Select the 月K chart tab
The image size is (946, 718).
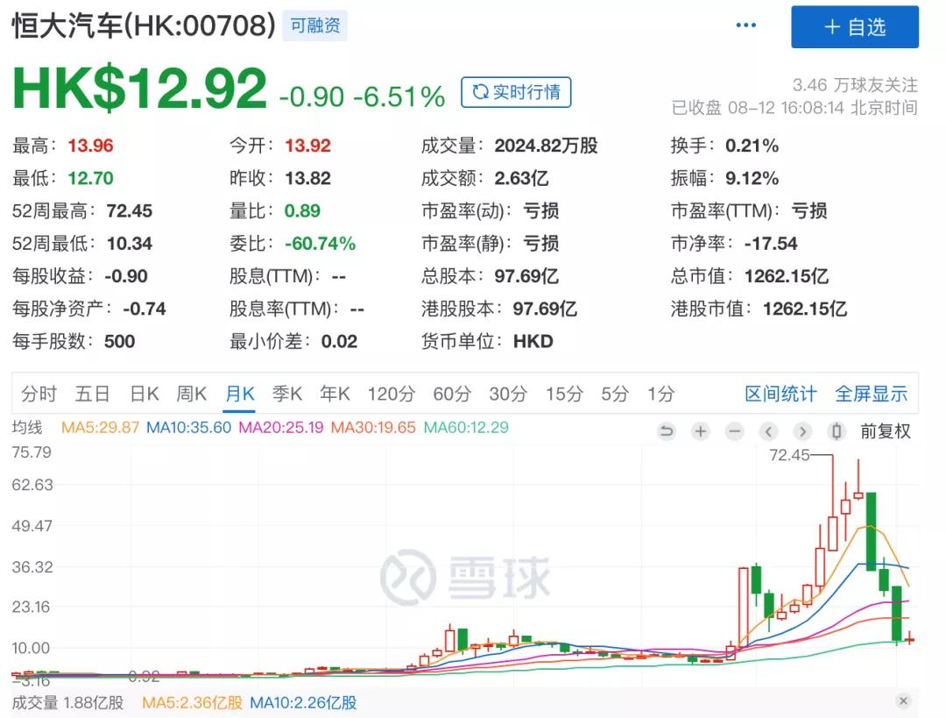[x=239, y=395]
